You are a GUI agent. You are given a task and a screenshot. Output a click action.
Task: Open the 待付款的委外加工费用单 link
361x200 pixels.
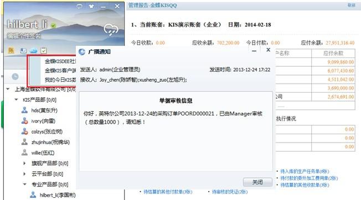tap(309, 178)
